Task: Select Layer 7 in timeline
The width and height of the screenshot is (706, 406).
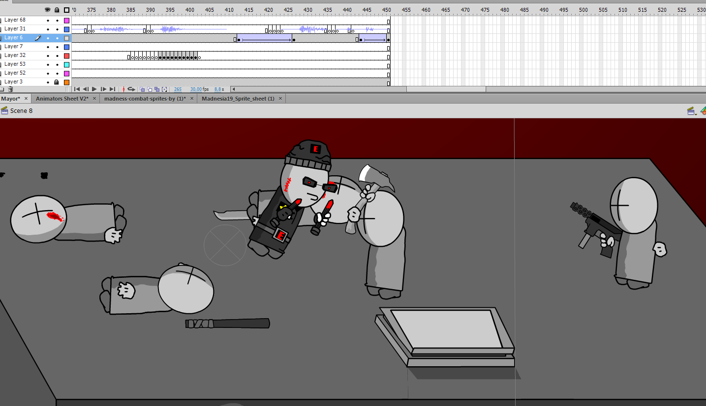Action: (14, 47)
